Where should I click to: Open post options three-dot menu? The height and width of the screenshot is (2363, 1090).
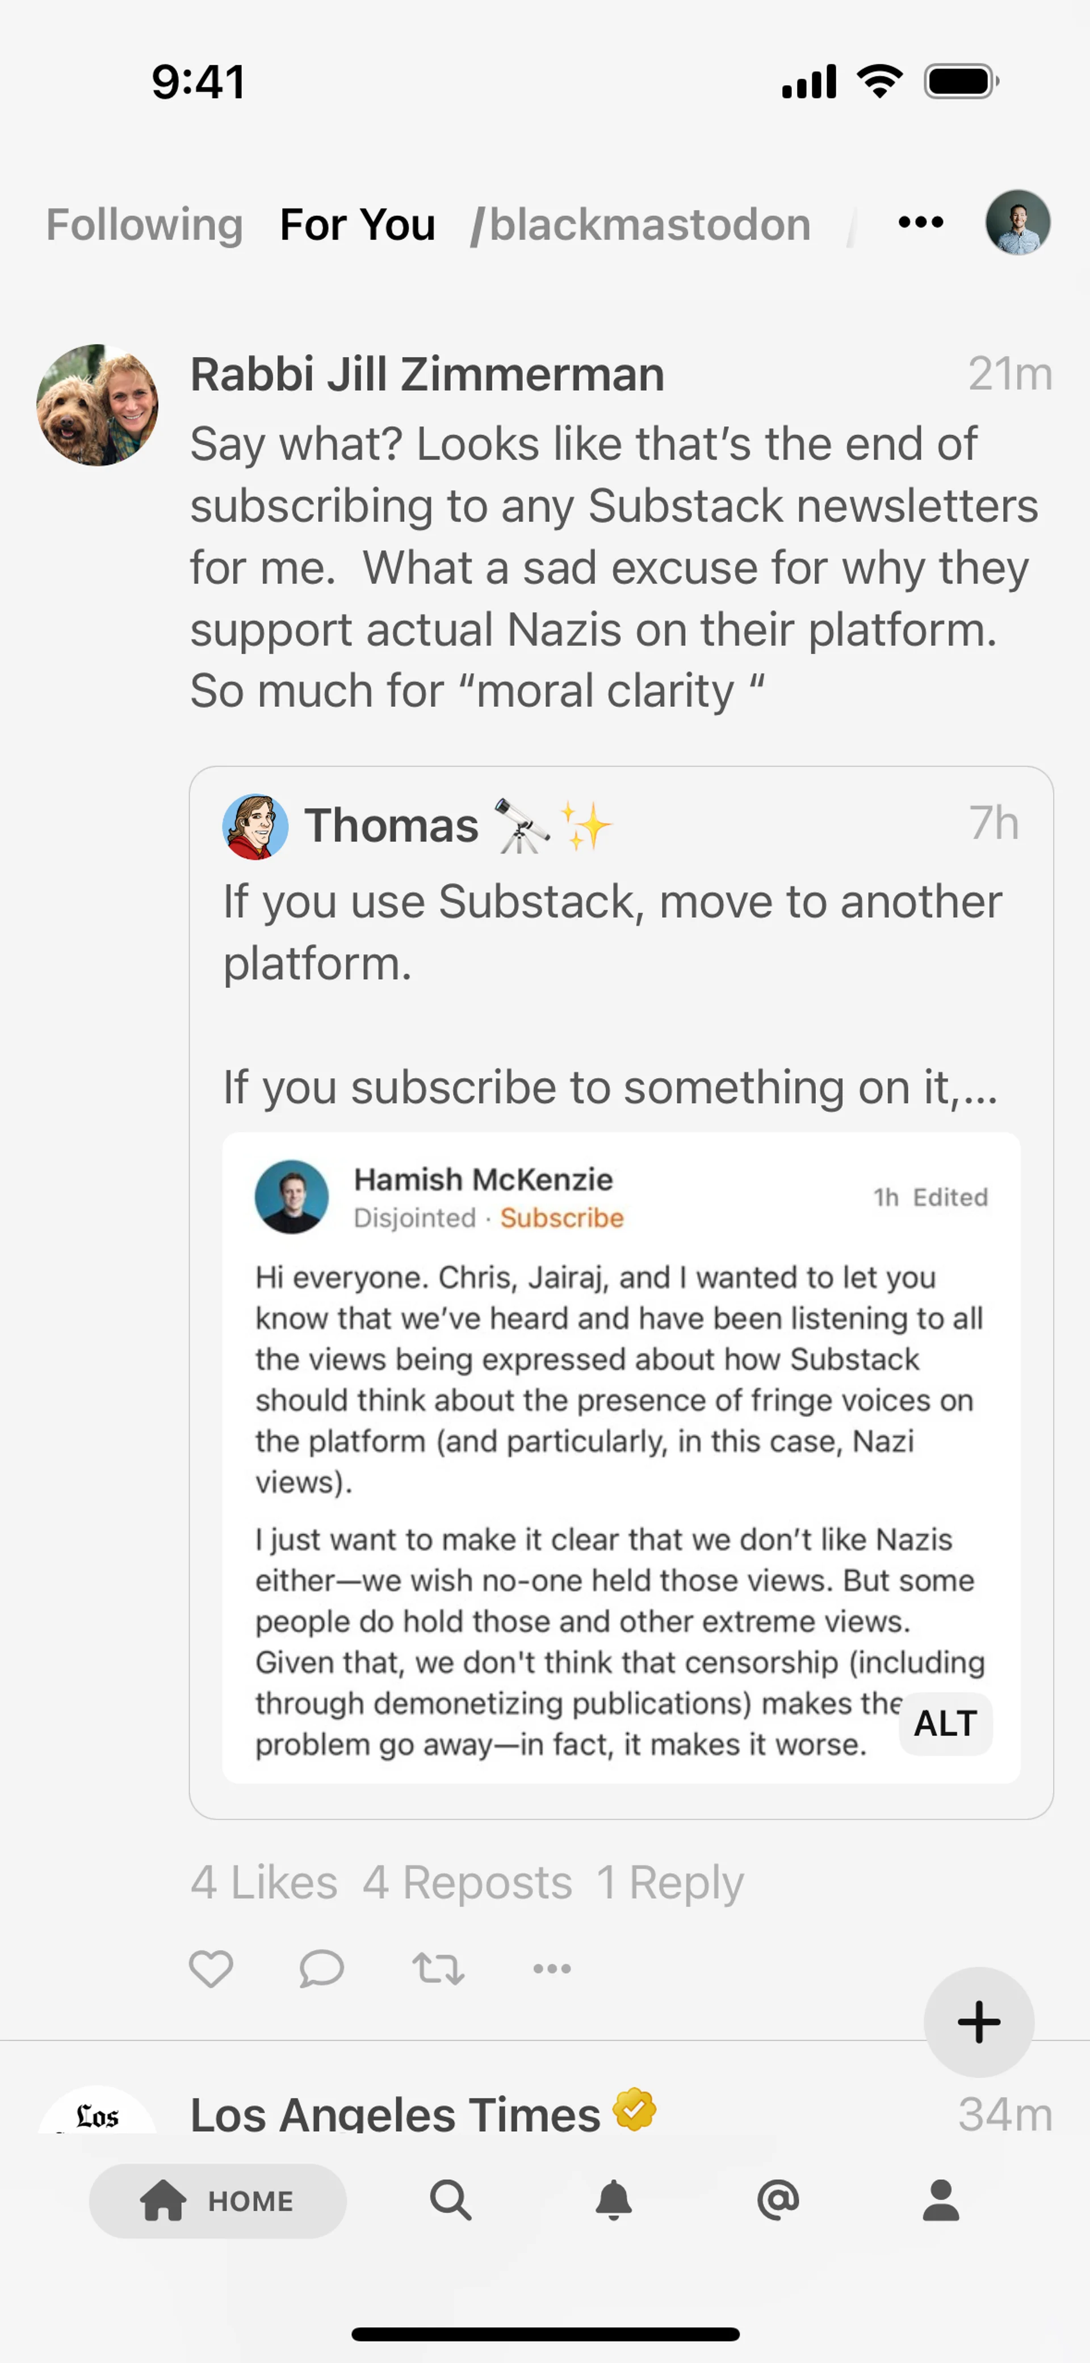pos(551,1968)
